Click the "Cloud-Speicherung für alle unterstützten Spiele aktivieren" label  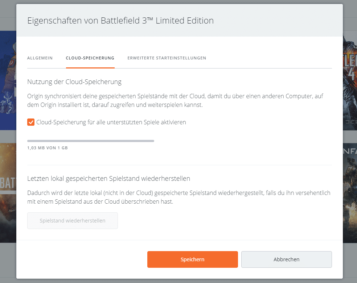pyautogui.click(x=111, y=122)
